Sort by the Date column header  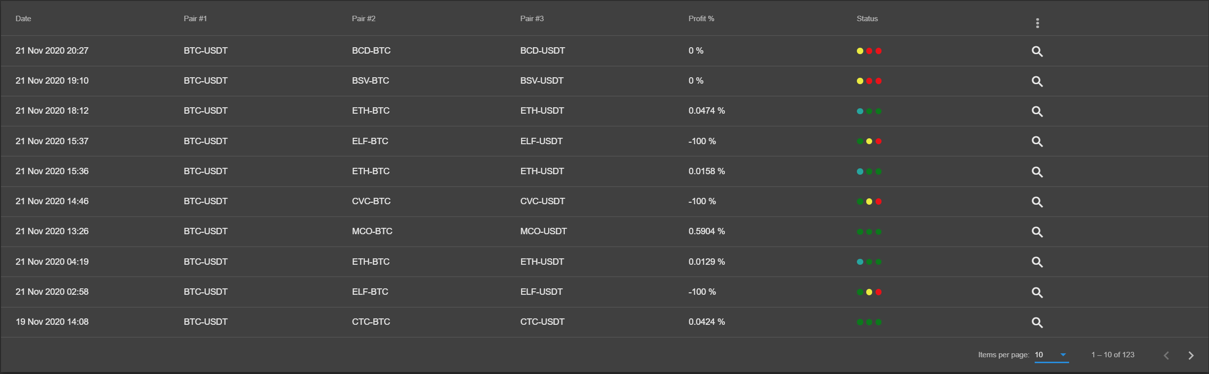pyautogui.click(x=23, y=19)
